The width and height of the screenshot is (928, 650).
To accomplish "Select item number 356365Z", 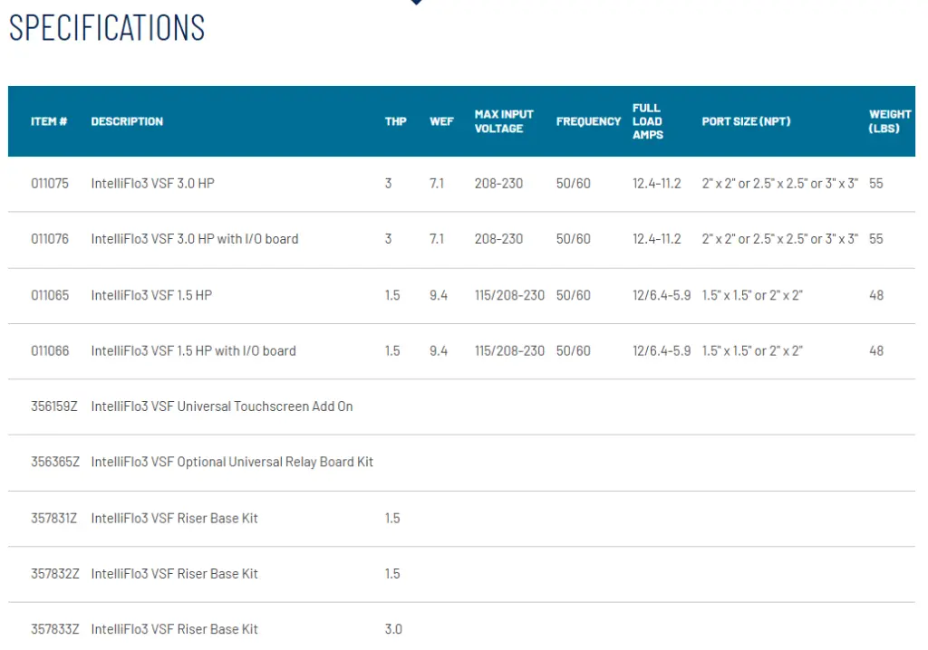I will point(55,462).
